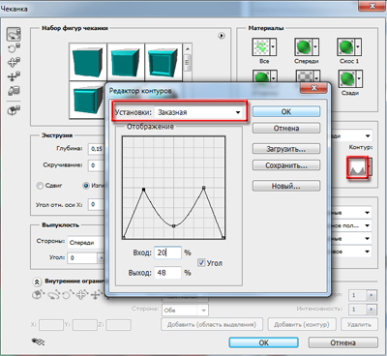Choose the first repoussé shape preset
The image size is (387, 356).
88,62
